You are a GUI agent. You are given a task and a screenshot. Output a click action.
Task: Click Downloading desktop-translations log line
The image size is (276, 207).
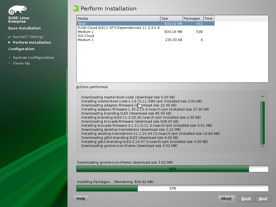[131, 130]
